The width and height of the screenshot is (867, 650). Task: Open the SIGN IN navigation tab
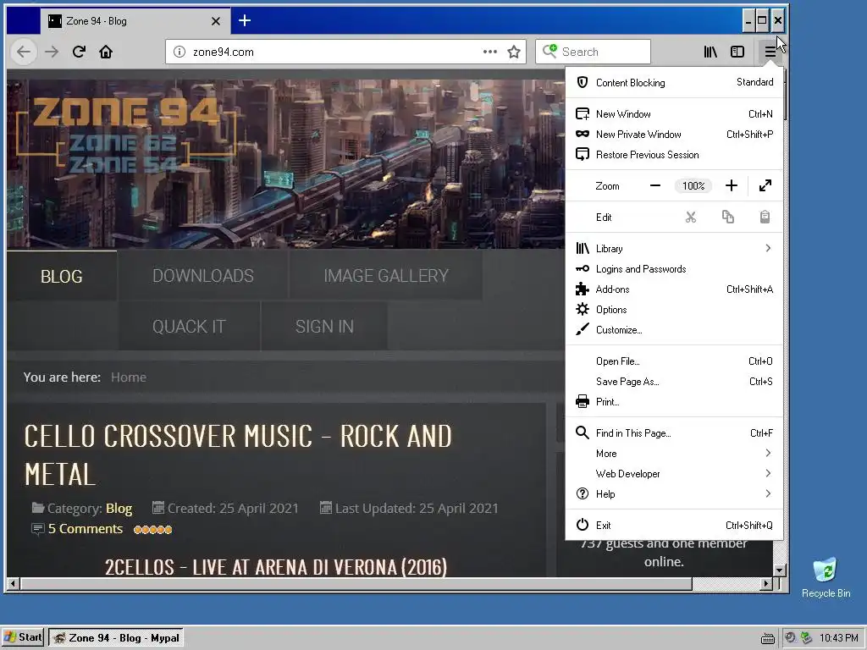(324, 326)
